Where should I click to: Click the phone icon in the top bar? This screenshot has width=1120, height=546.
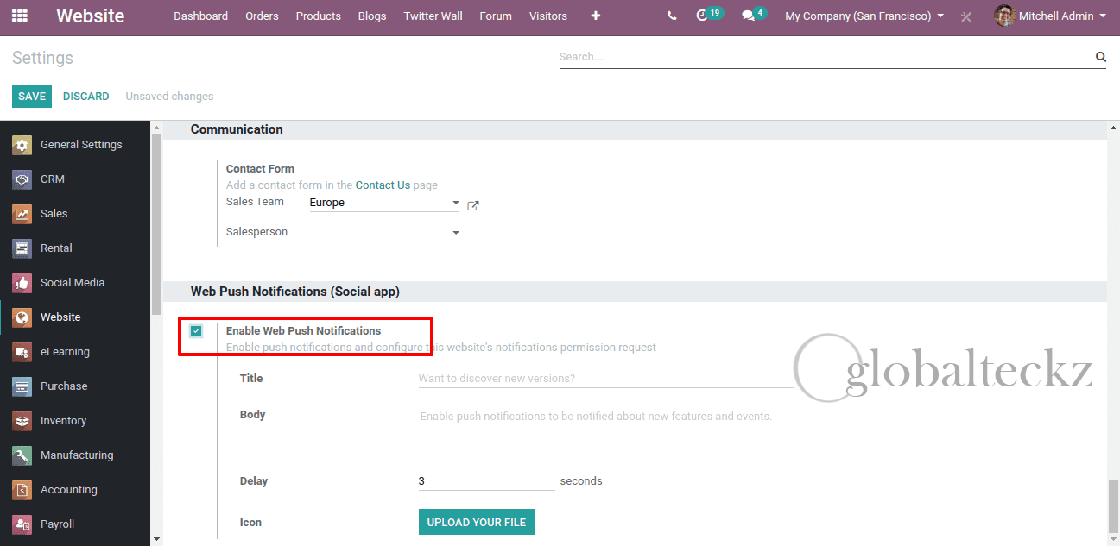coord(672,16)
